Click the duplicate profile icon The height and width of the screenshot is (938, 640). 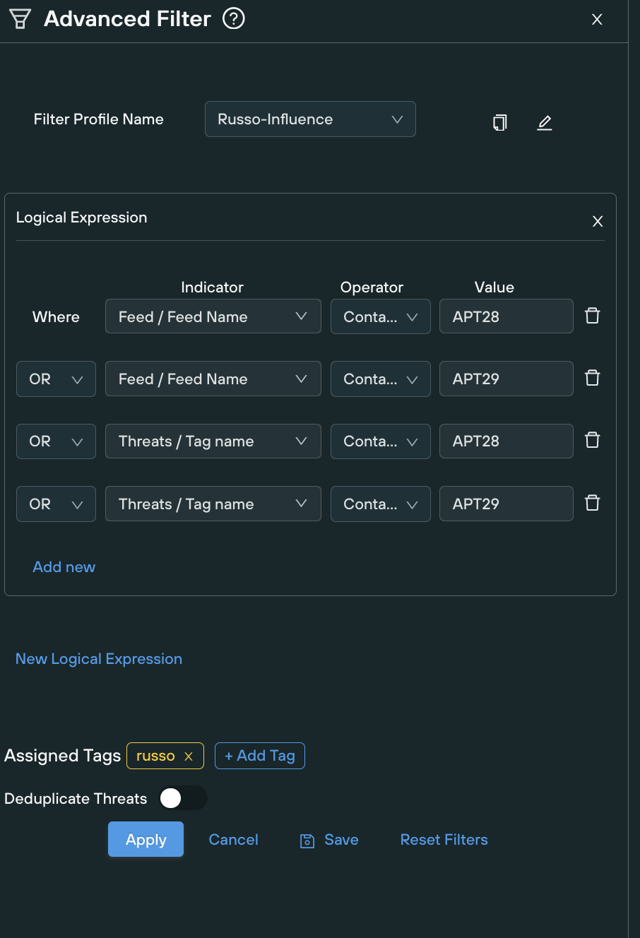tap(499, 122)
